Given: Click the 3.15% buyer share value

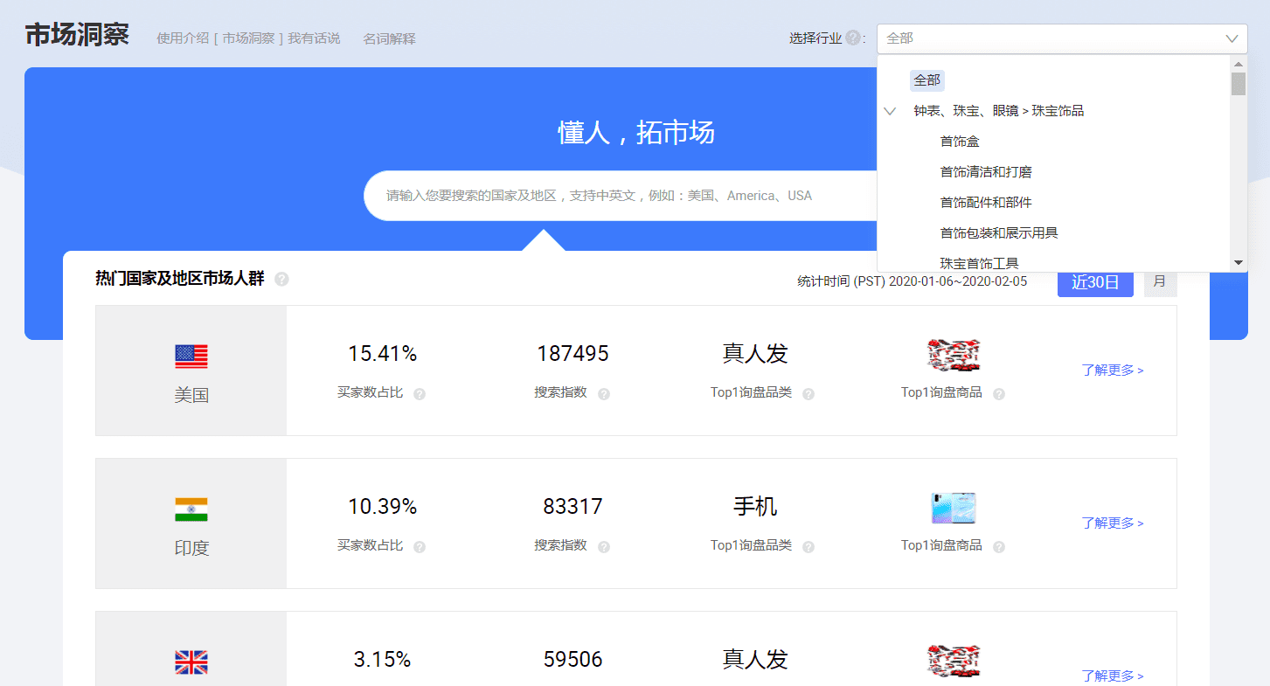Looking at the screenshot, I should (x=382, y=660).
